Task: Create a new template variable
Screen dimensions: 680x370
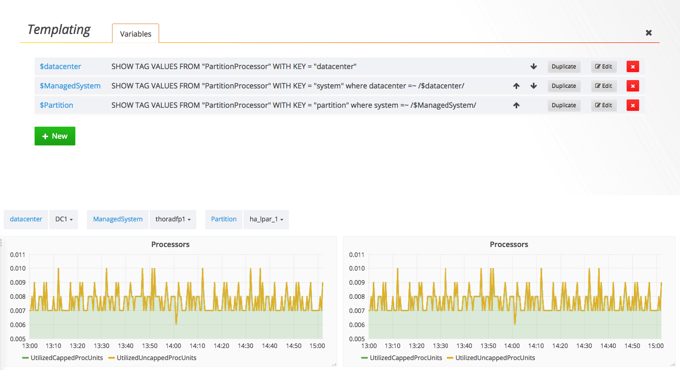Action: [54, 136]
